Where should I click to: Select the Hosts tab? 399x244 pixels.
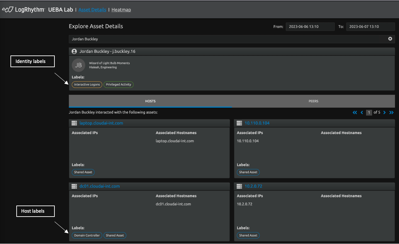(x=150, y=101)
